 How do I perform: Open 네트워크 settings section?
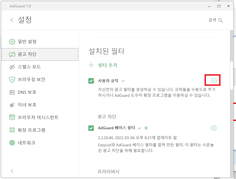(x=40, y=143)
